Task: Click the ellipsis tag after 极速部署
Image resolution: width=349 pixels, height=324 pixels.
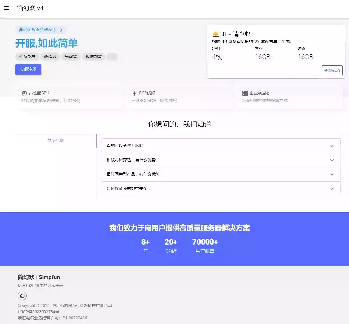Action: 112,57
